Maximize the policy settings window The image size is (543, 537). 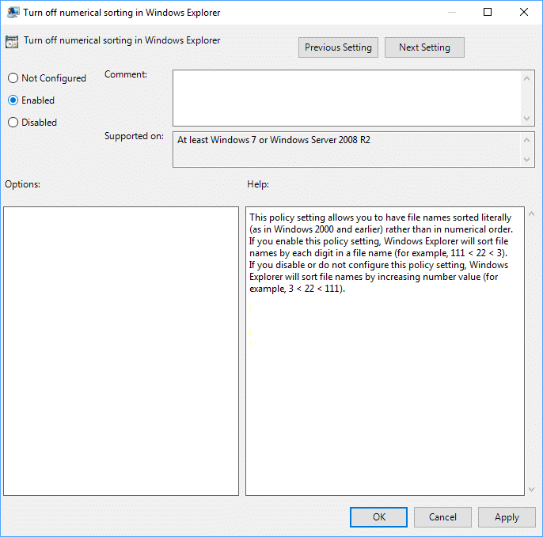(488, 12)
